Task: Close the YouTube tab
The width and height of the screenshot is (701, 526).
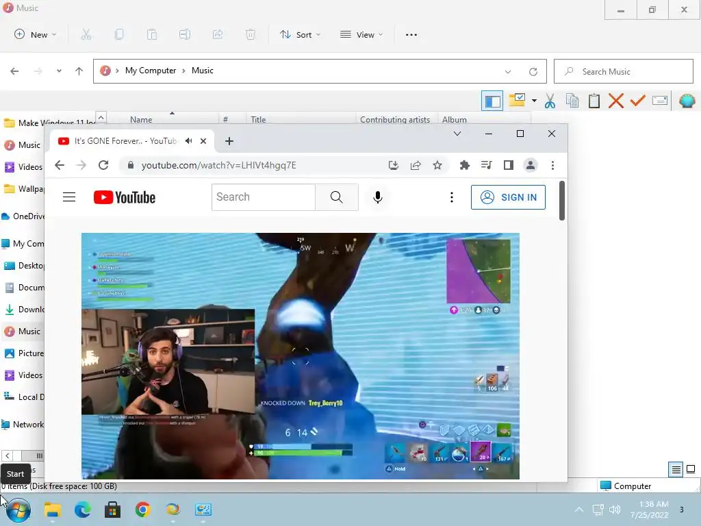Action: pos(203,141)
